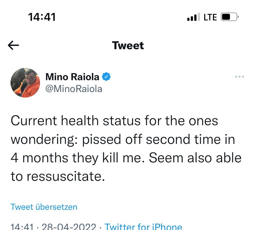
Task: Open the Mino Raiola display name
Action: [x=72, y=77]
